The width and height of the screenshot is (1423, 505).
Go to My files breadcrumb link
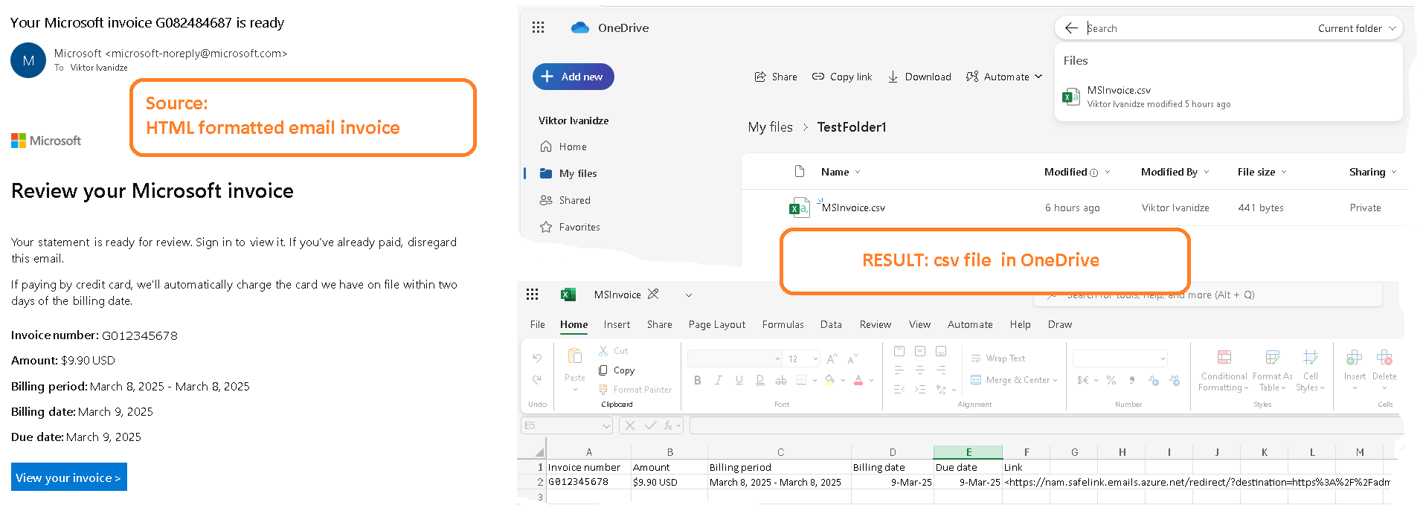pos(770,127)
